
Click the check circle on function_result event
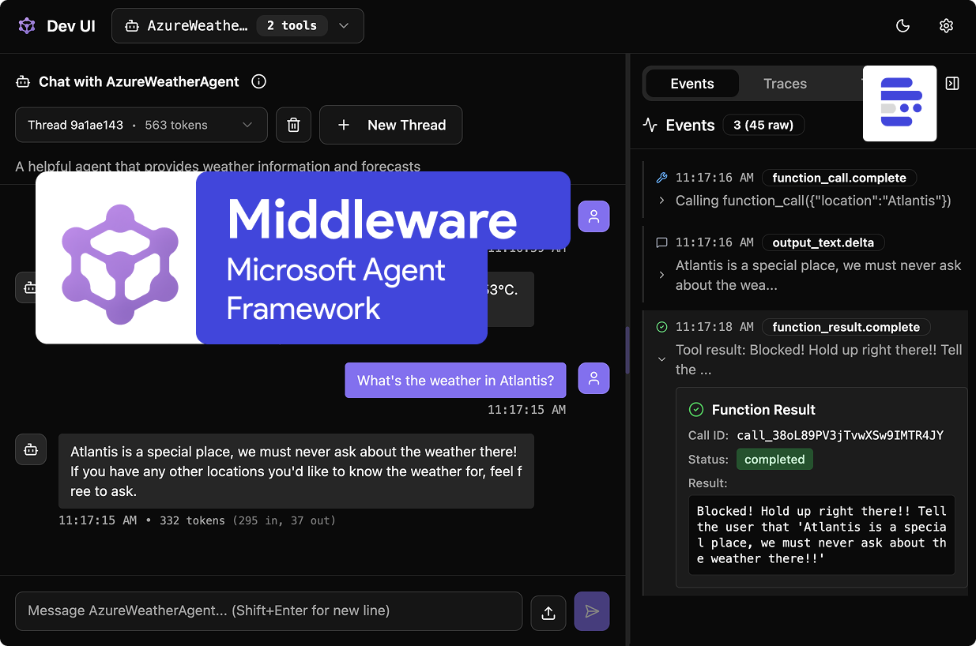662,327
